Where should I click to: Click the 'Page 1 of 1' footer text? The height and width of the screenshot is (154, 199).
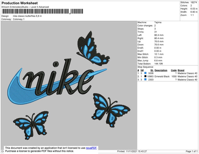tap(191, 151)
